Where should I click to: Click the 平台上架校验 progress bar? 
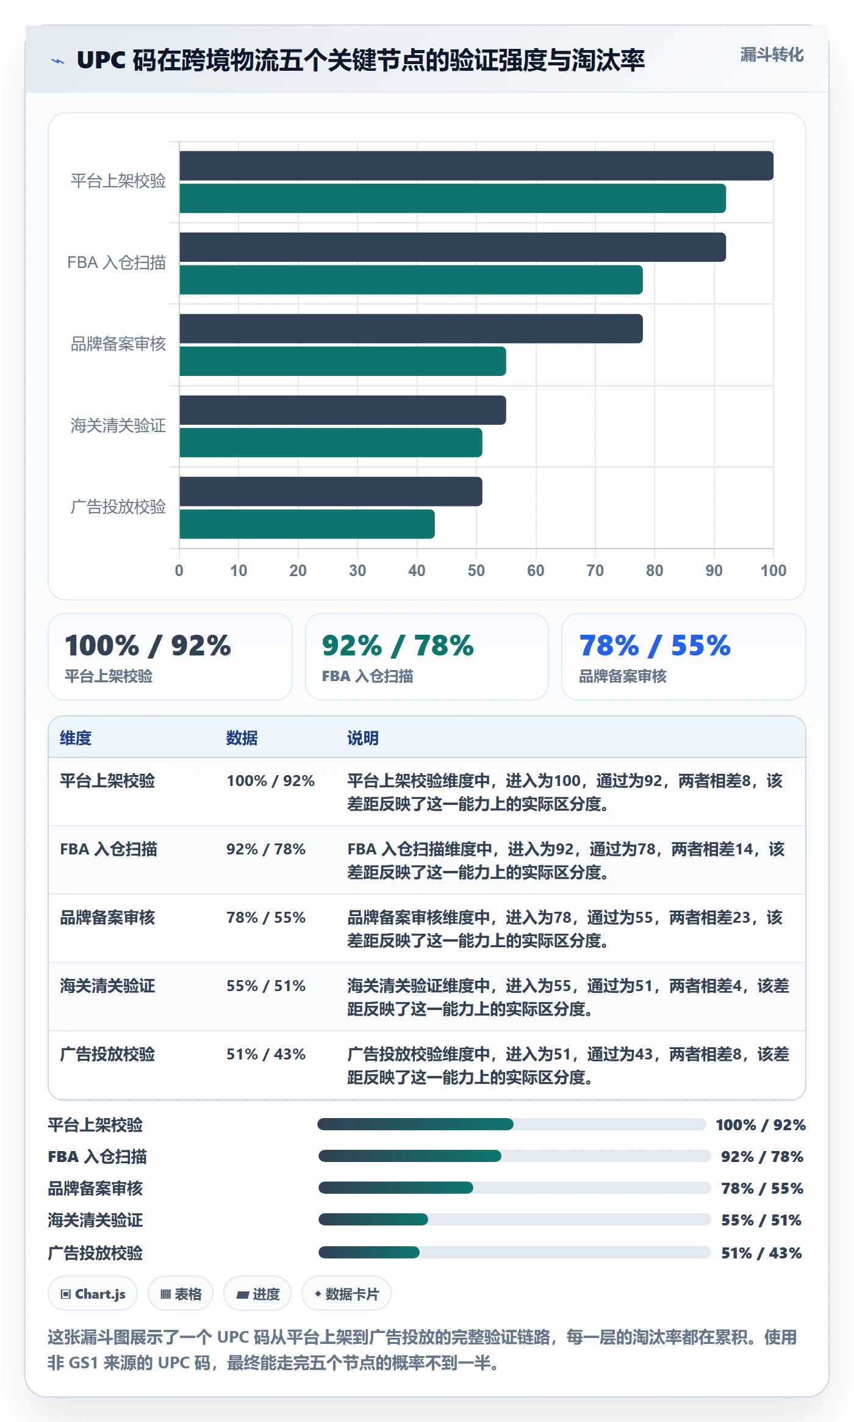click(511, 1124)
